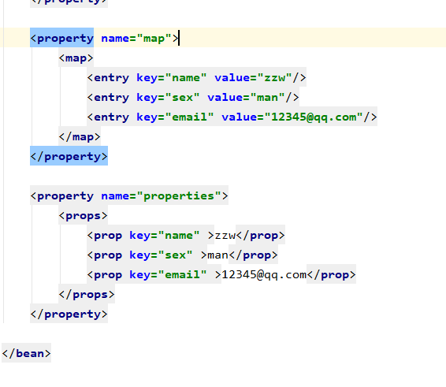This screenshot has width=446, height=387.
Task: Click the highlighted opening property tag for map
Action: pos(61,38)
